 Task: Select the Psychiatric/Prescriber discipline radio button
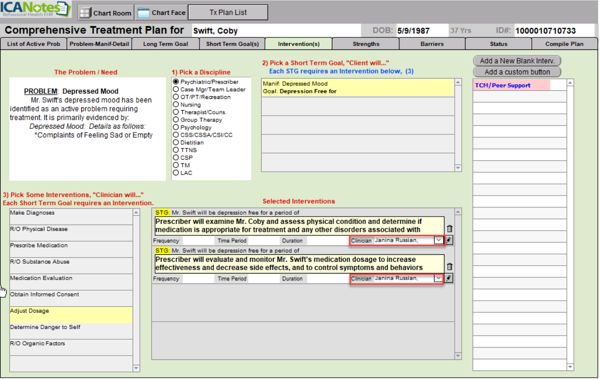(176, 82)
